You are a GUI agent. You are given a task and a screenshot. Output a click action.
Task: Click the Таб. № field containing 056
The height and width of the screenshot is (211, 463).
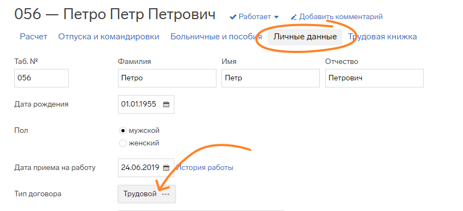pos(42,78)
